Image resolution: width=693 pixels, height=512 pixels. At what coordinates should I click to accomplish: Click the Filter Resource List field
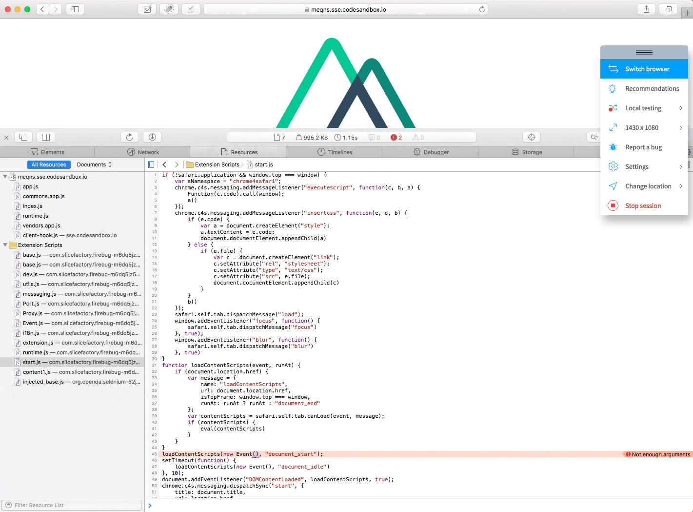click(x=71, y=505)
